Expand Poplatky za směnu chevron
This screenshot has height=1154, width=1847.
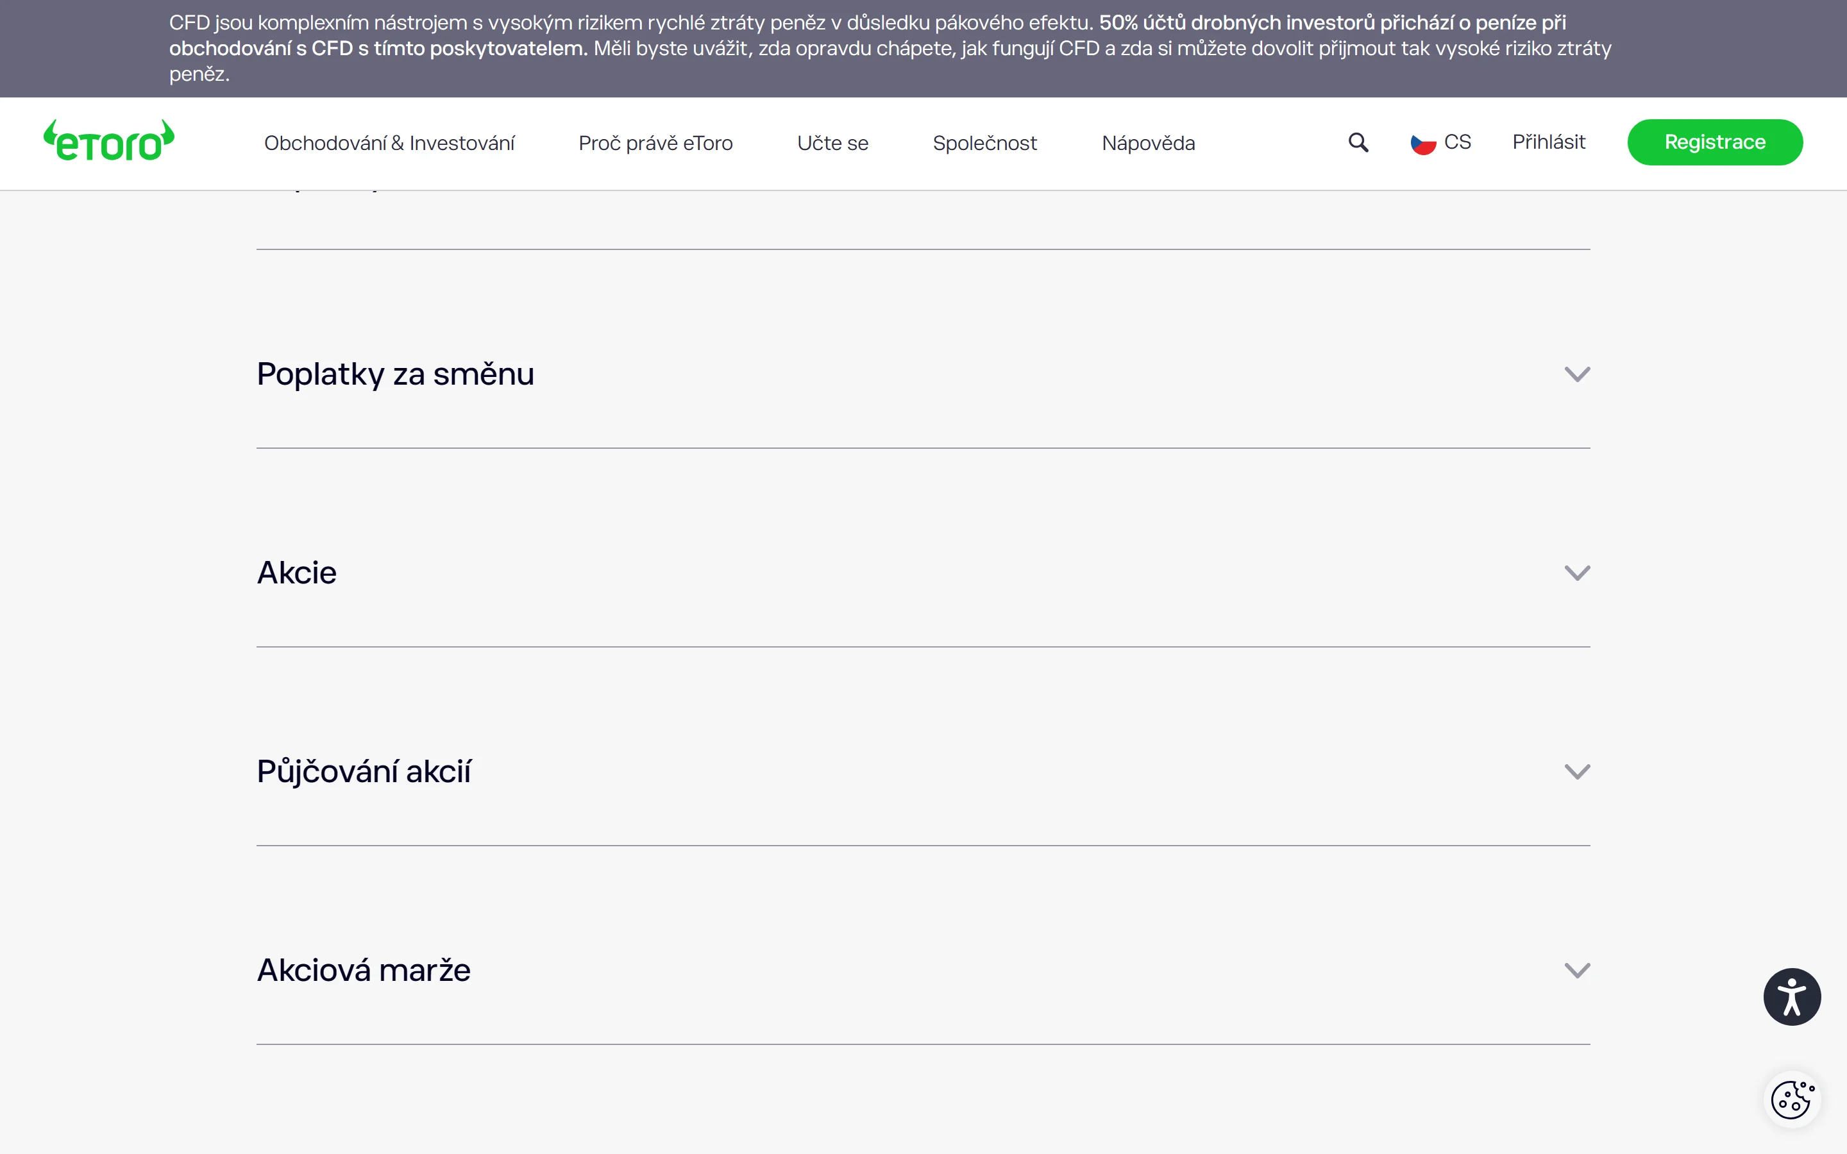click(1577, 374)
